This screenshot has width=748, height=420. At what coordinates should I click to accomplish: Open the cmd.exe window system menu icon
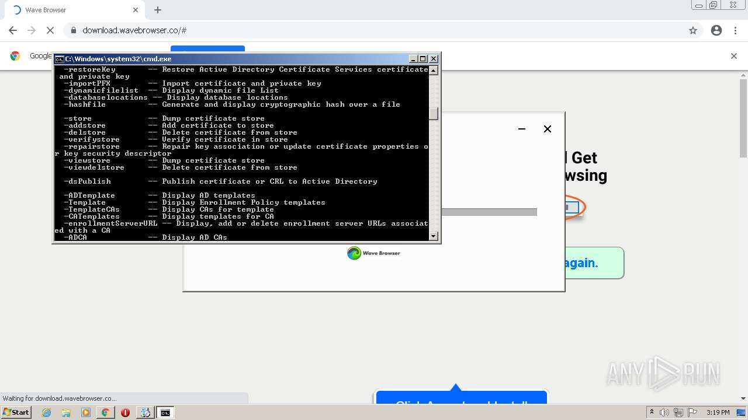(59, 59)
